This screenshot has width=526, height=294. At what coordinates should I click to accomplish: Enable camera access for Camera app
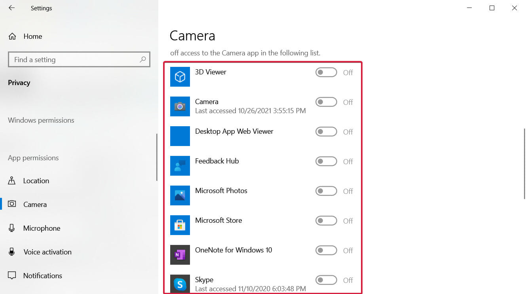point(326,102)
